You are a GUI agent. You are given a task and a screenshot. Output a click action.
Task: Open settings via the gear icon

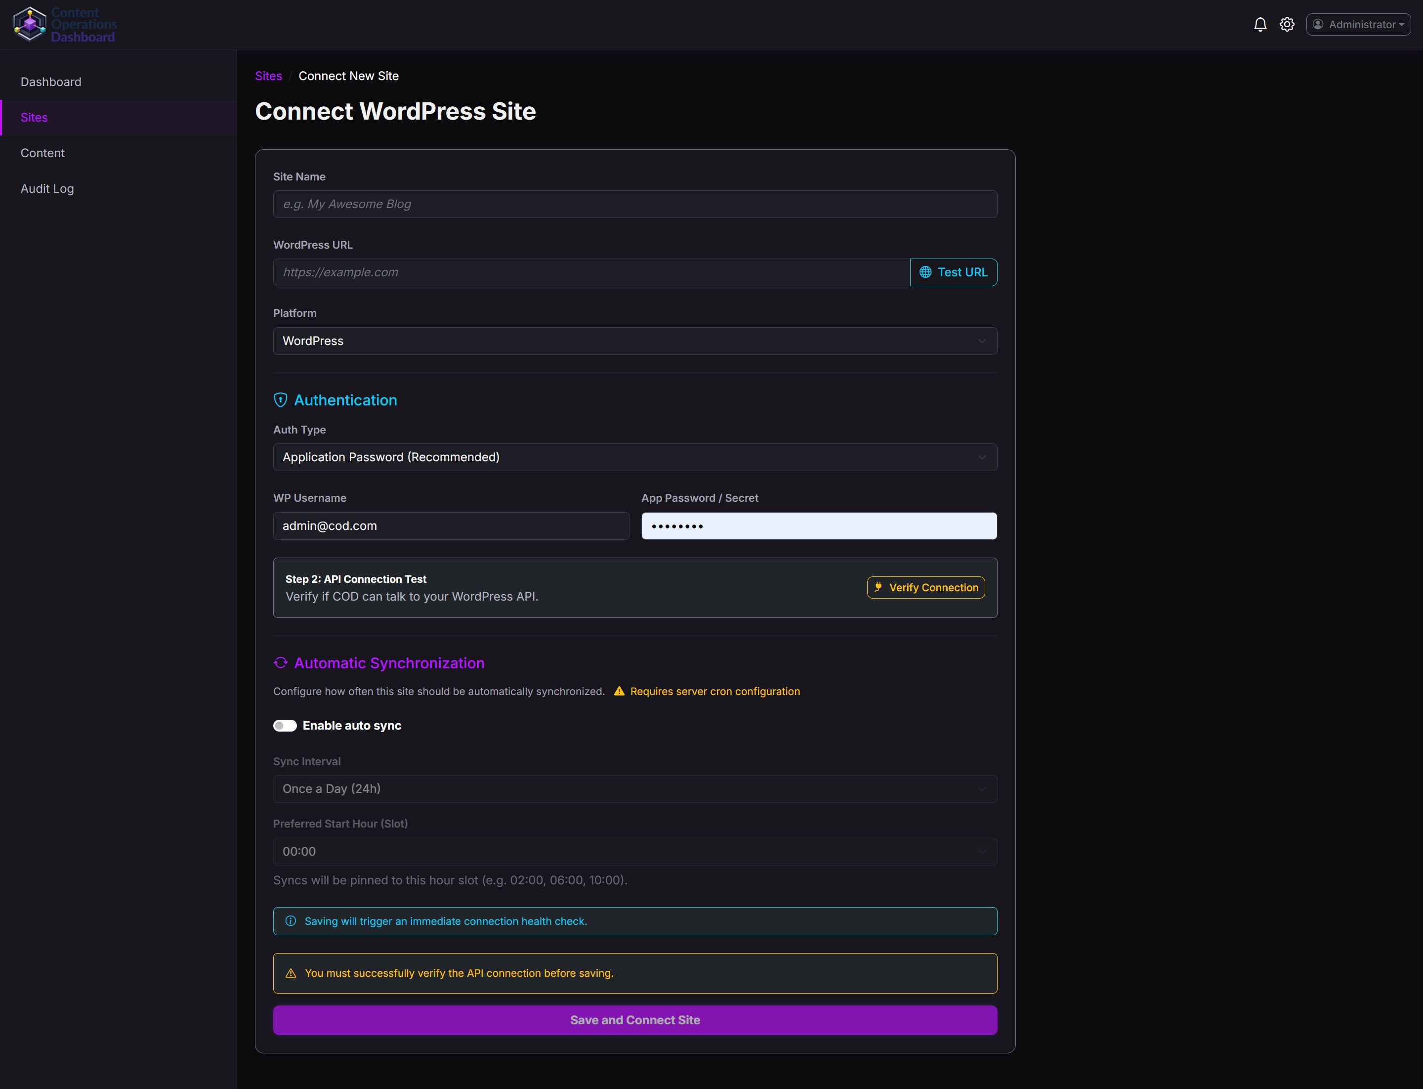[1287, 25]
